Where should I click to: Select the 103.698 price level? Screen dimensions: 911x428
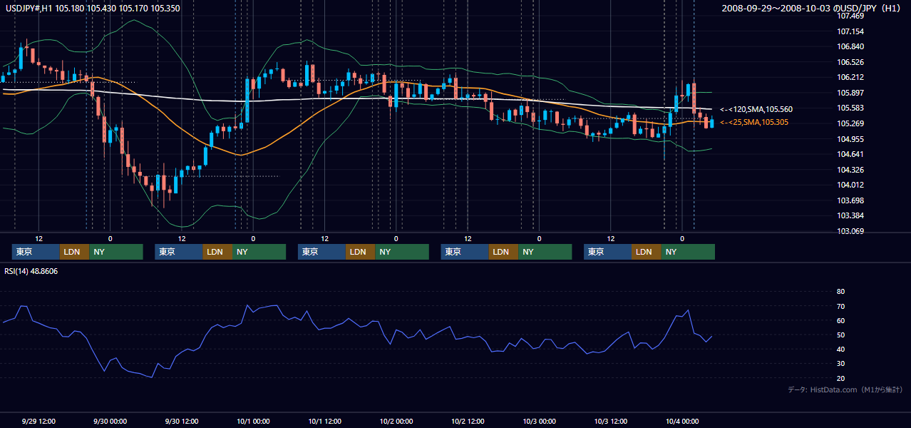click(852, 200)
